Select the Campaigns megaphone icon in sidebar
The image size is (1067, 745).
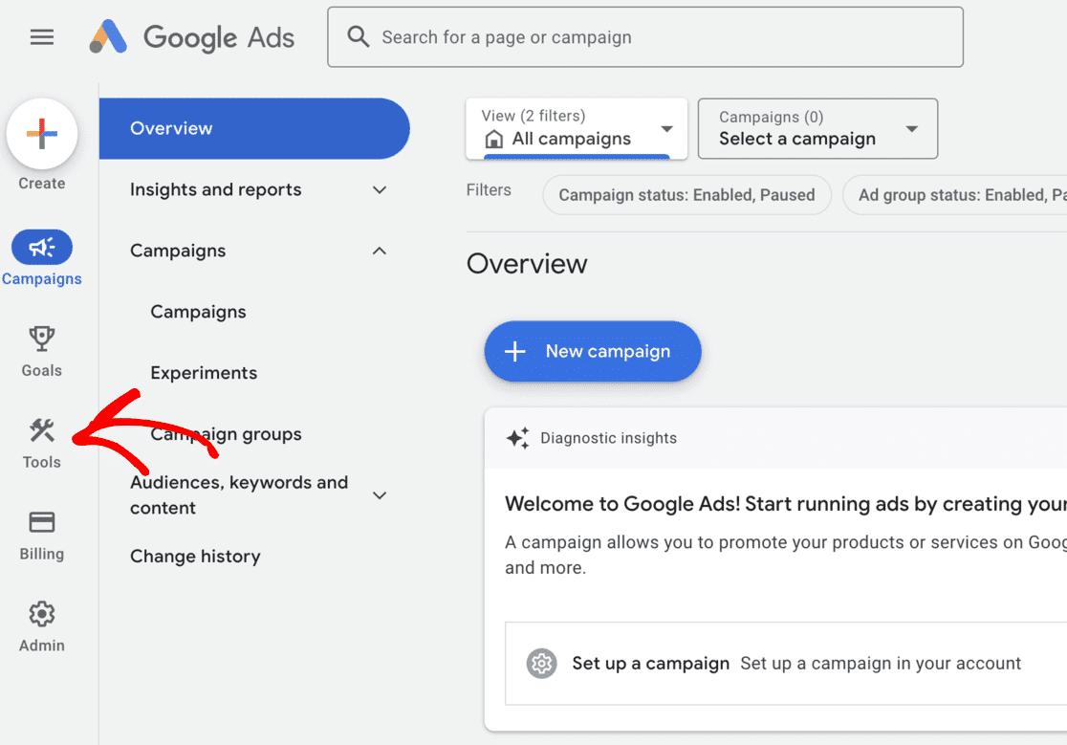click(42, 247)
